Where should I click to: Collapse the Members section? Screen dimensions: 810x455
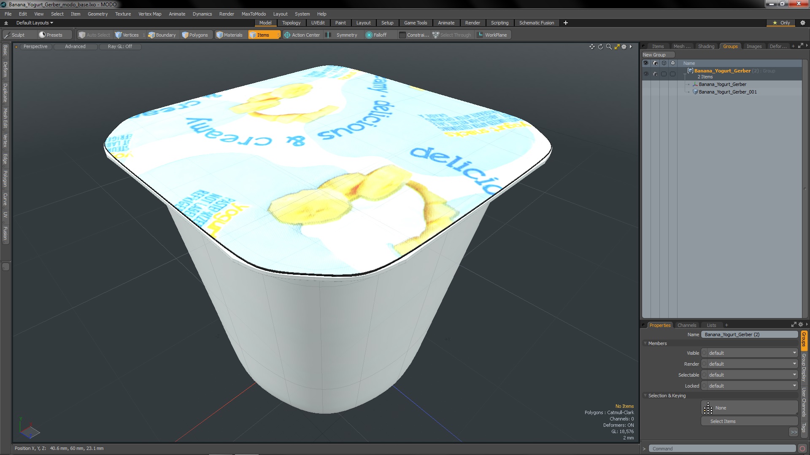645,343
